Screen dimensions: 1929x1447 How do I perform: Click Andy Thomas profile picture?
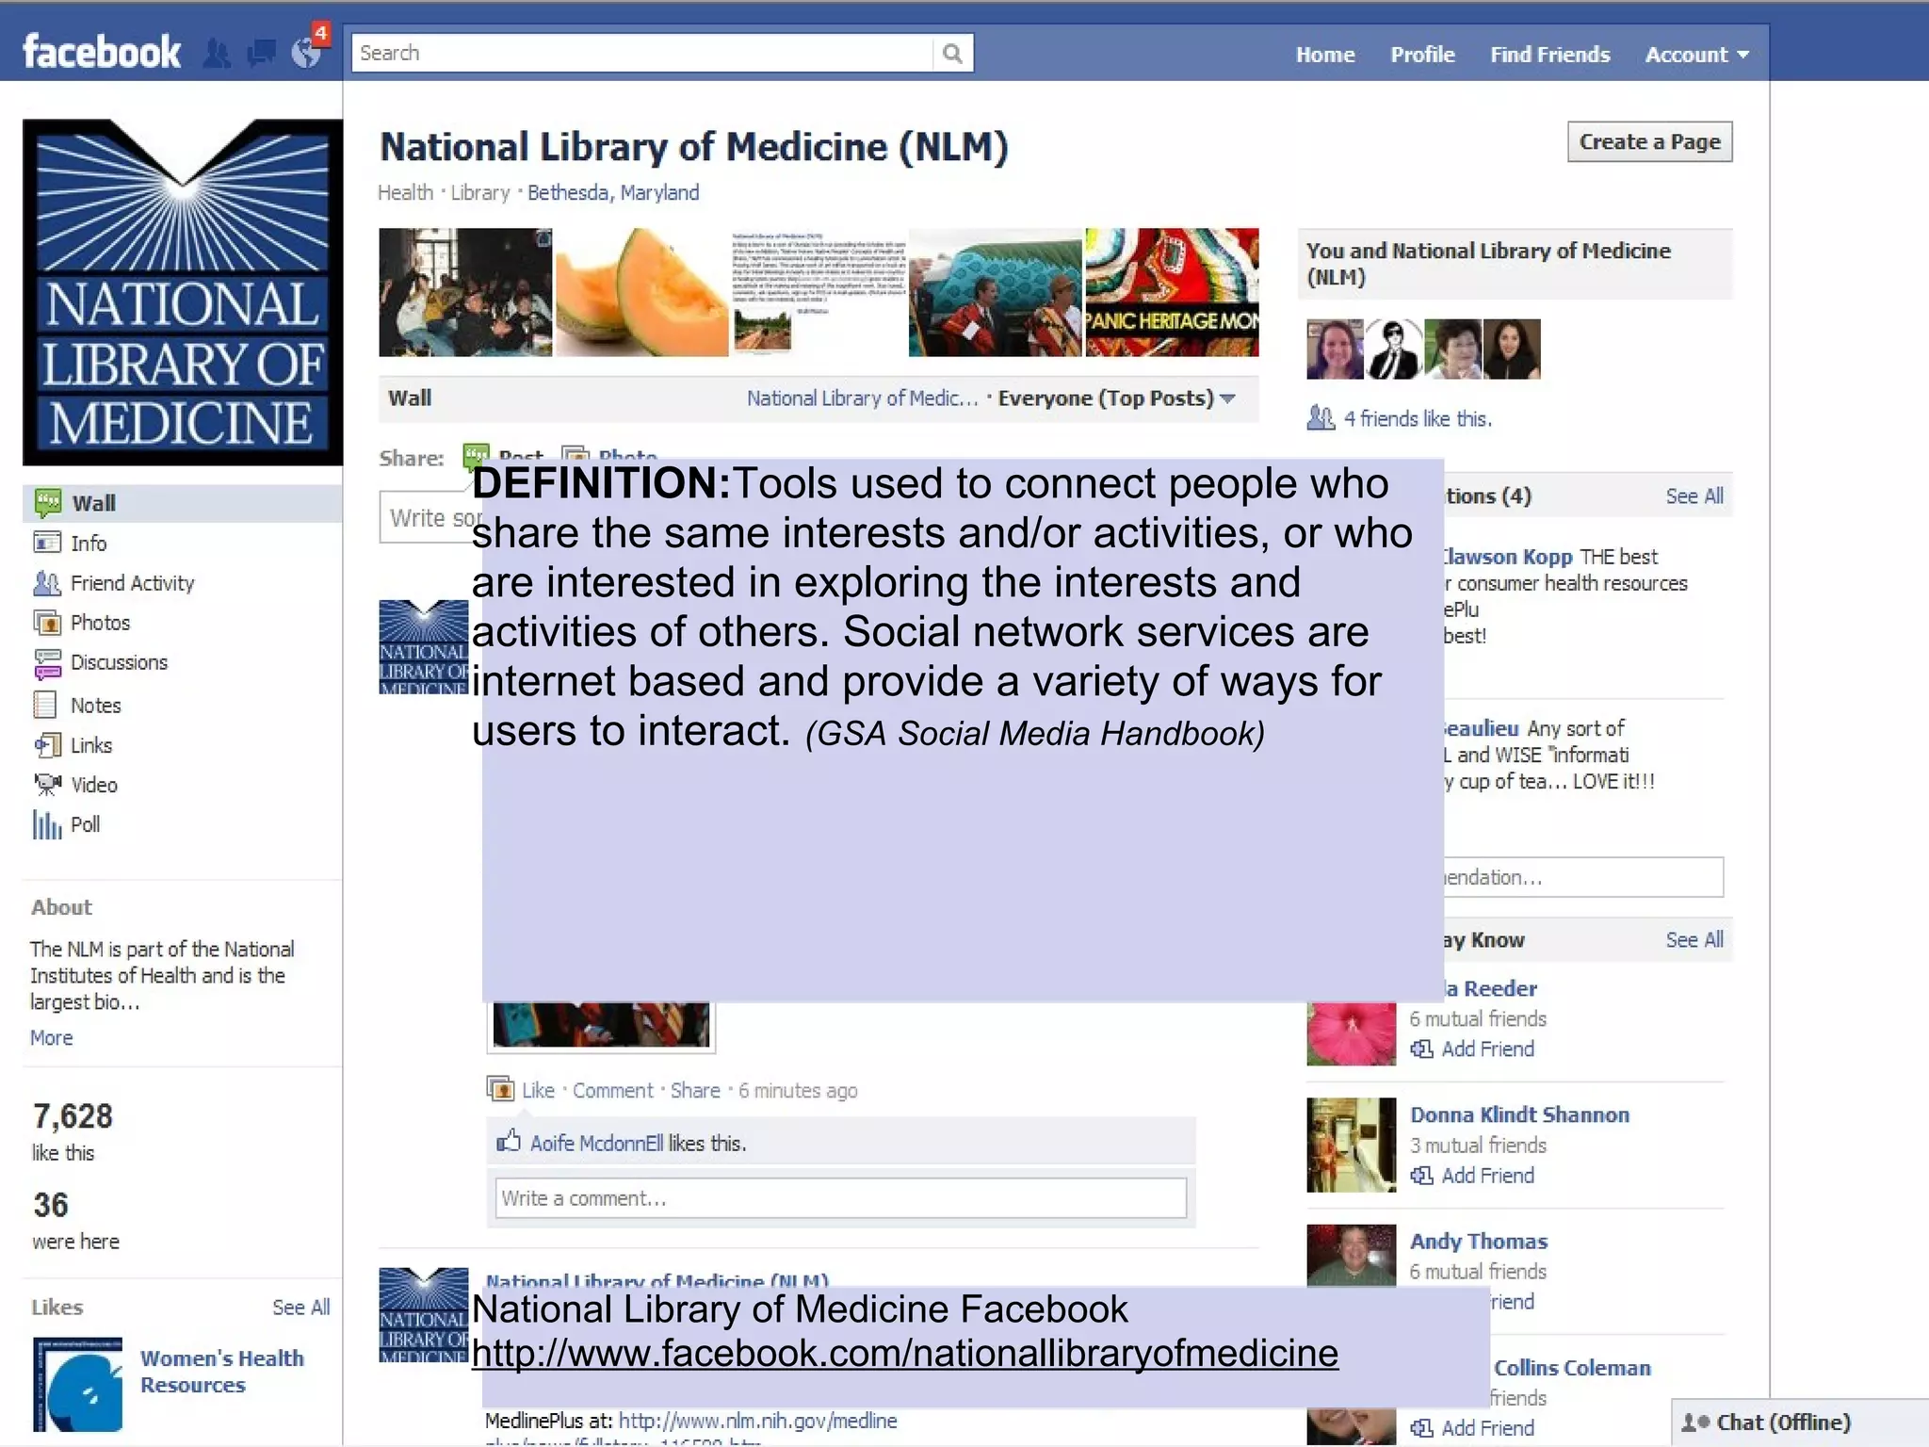pos(1351,1255)
